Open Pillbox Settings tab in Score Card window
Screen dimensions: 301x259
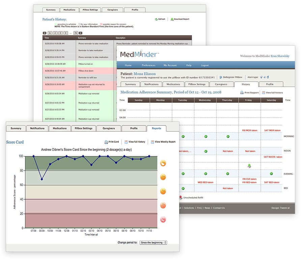(x=83, y=128)
